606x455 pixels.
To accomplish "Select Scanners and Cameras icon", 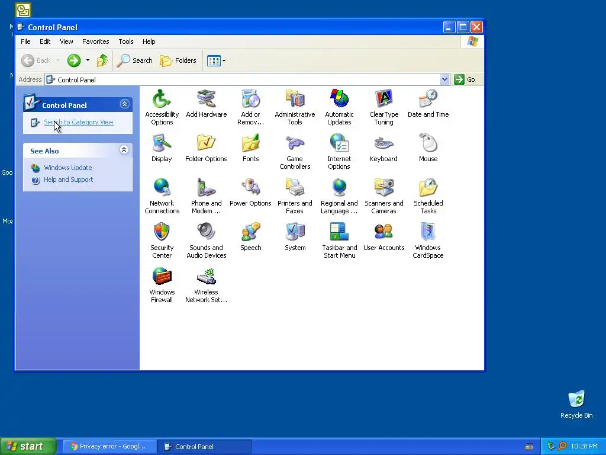I will [x=383, y=188].
